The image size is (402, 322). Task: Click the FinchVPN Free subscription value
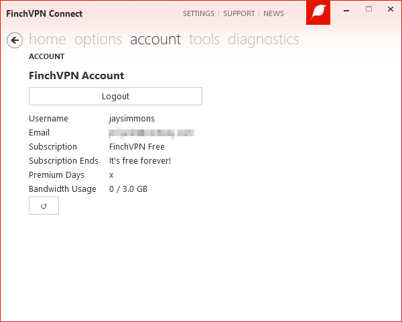coord(137,147)
